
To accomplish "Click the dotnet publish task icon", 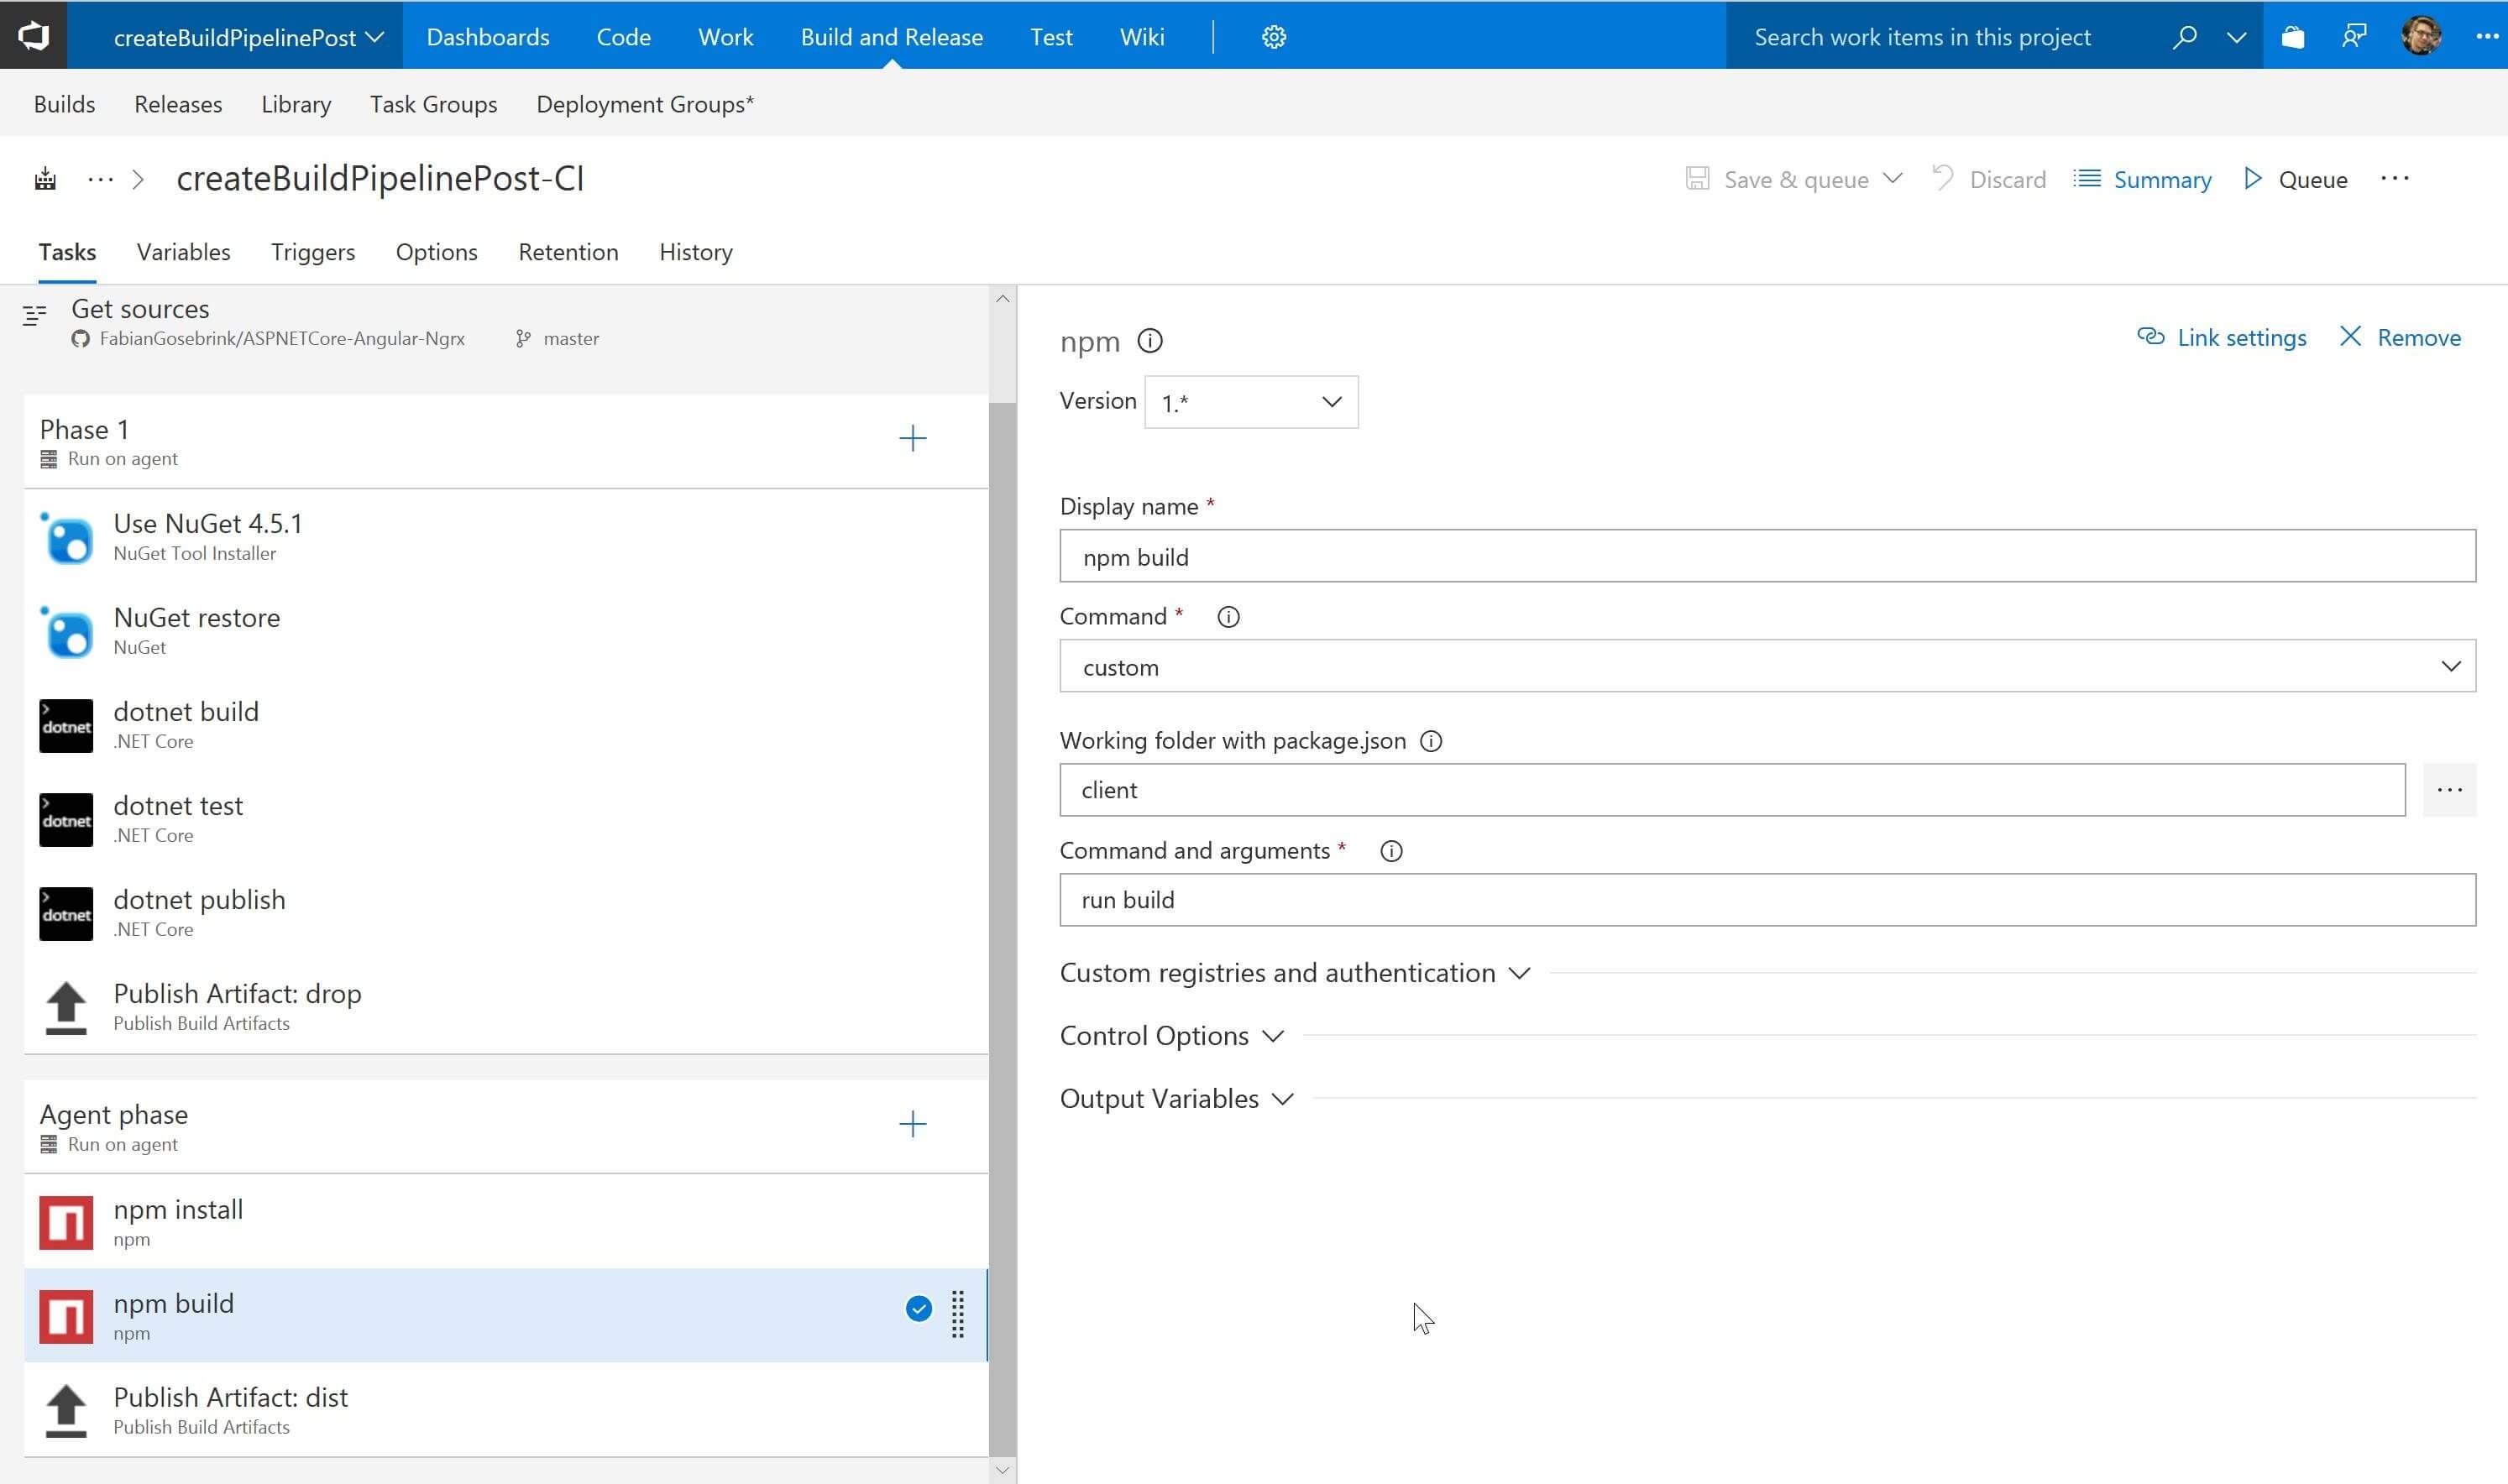I will tap(65, 912).
